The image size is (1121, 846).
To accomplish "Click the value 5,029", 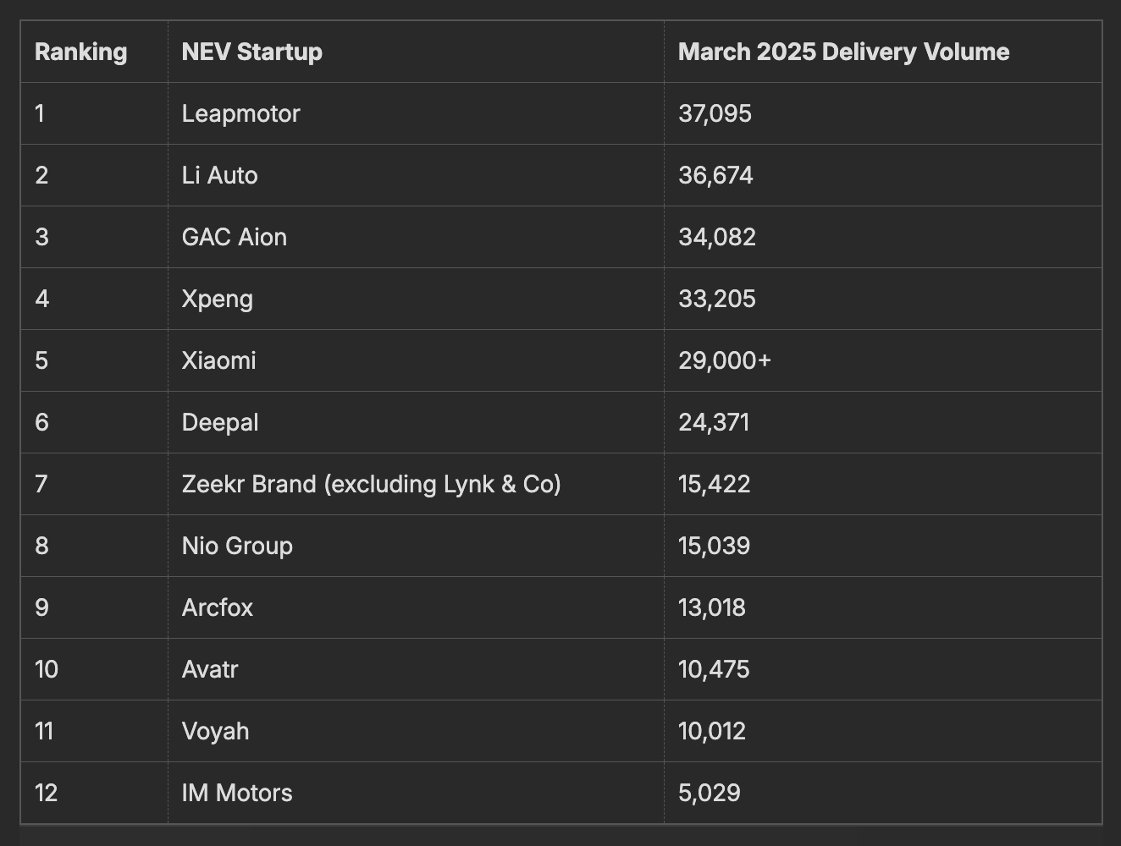I will 710,793.
